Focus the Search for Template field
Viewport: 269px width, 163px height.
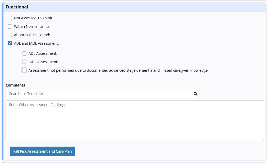coord(102,93)
